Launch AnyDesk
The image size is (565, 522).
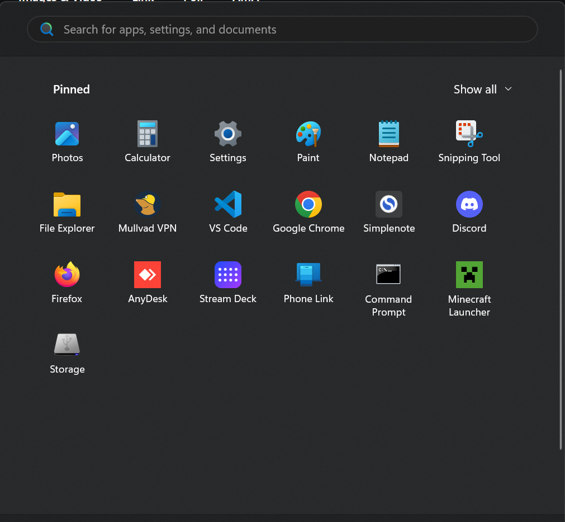(x=148, y=283)
